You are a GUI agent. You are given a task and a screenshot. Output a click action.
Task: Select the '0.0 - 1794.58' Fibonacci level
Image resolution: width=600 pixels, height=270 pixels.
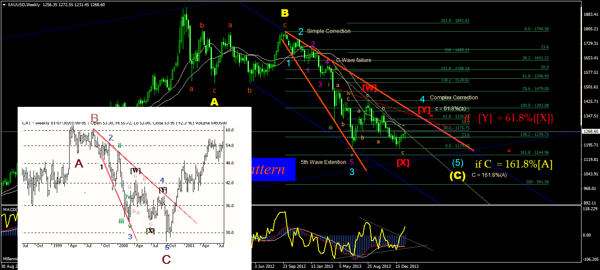(537, 29)
